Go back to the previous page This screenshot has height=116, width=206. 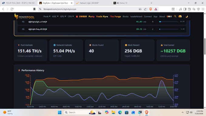[x=3, y=9]
